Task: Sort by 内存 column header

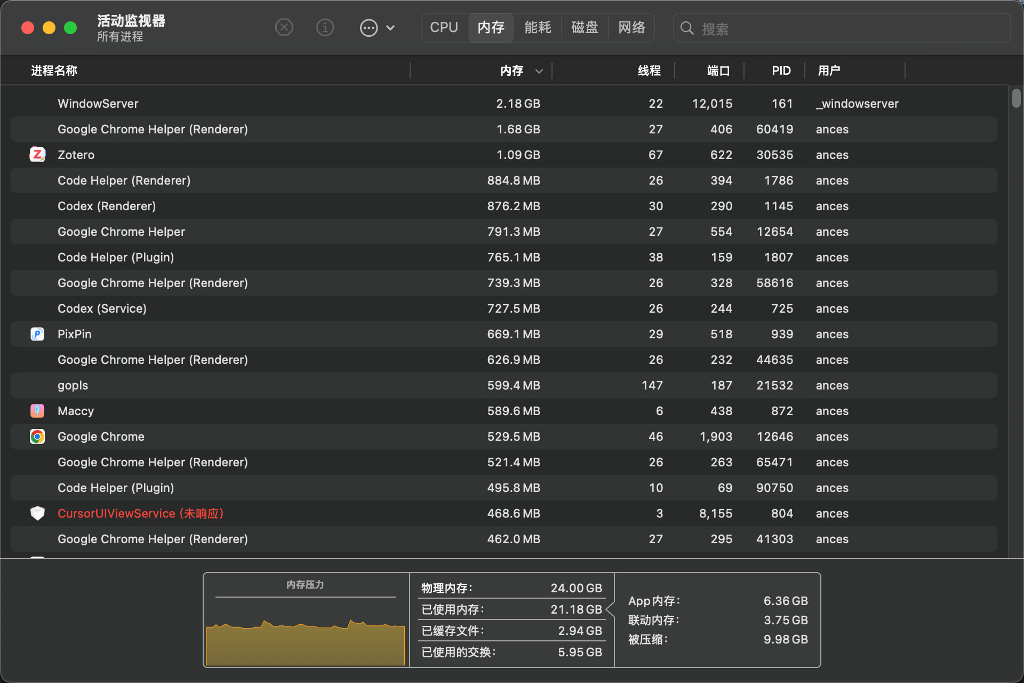Action: [x=511, y=70]
